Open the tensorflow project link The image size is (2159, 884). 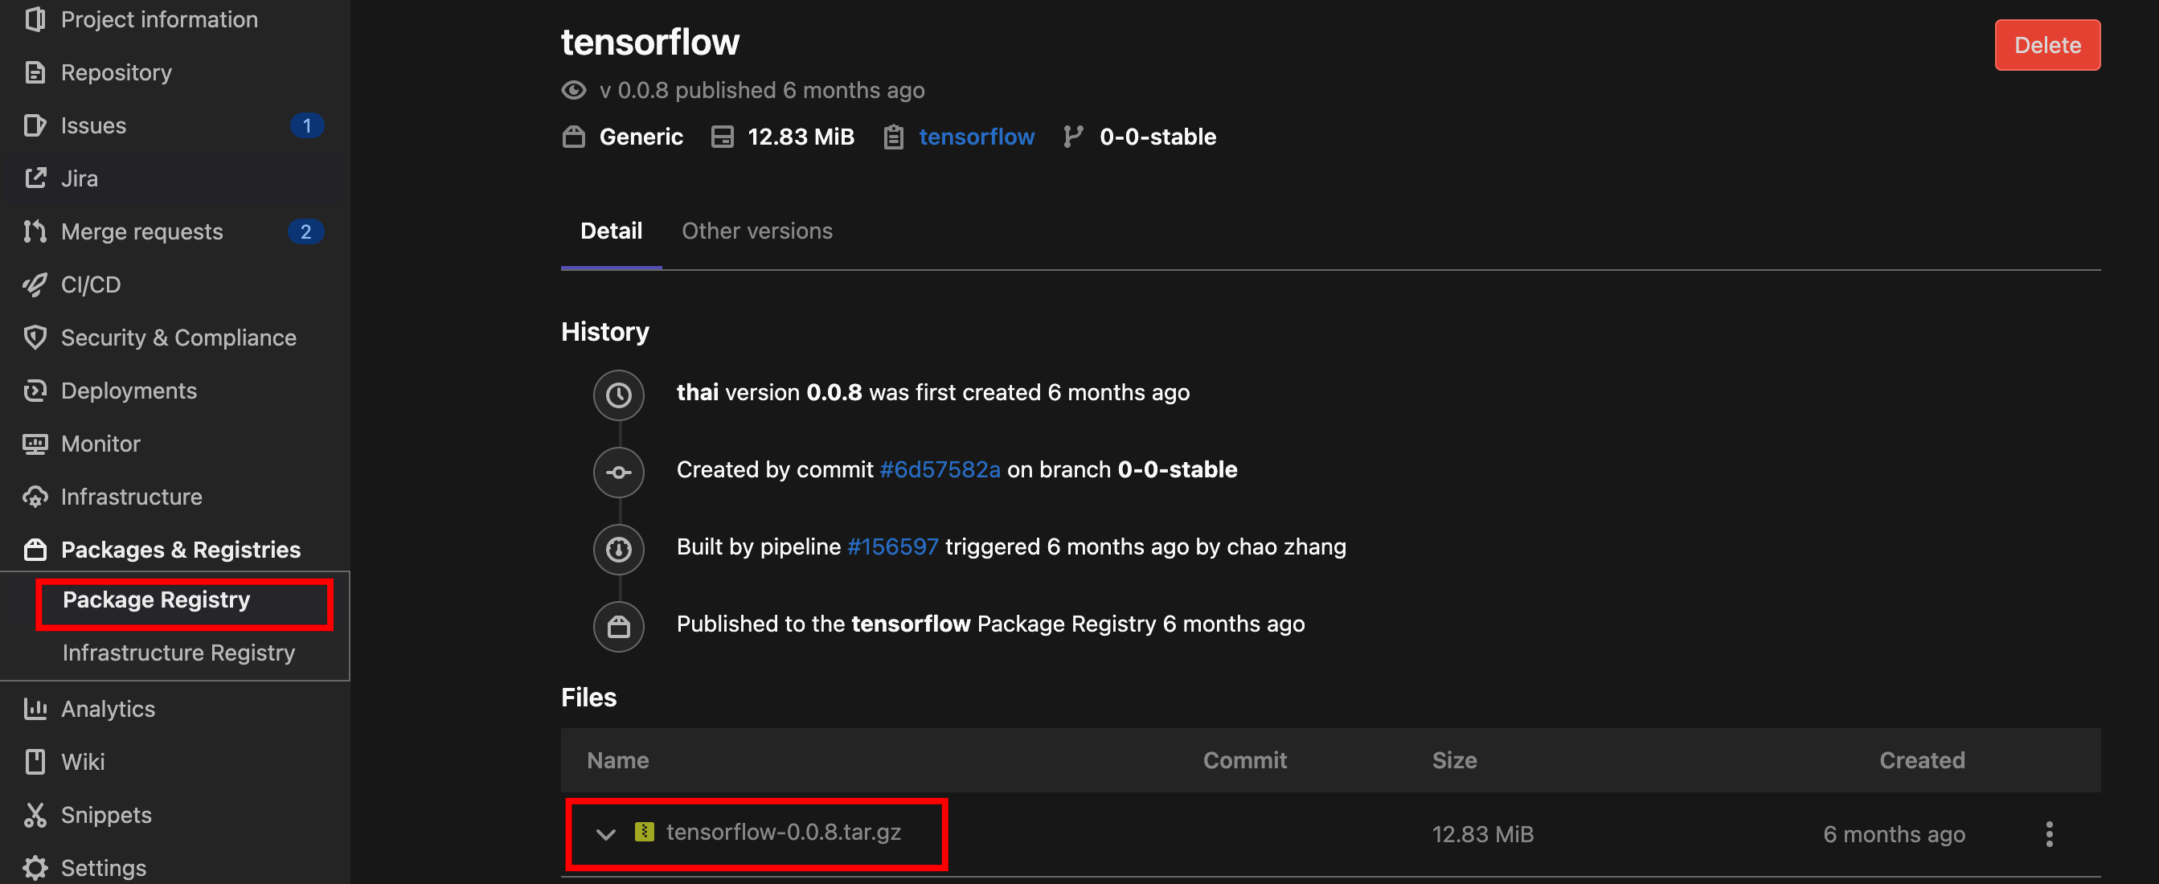click(977, 137)
